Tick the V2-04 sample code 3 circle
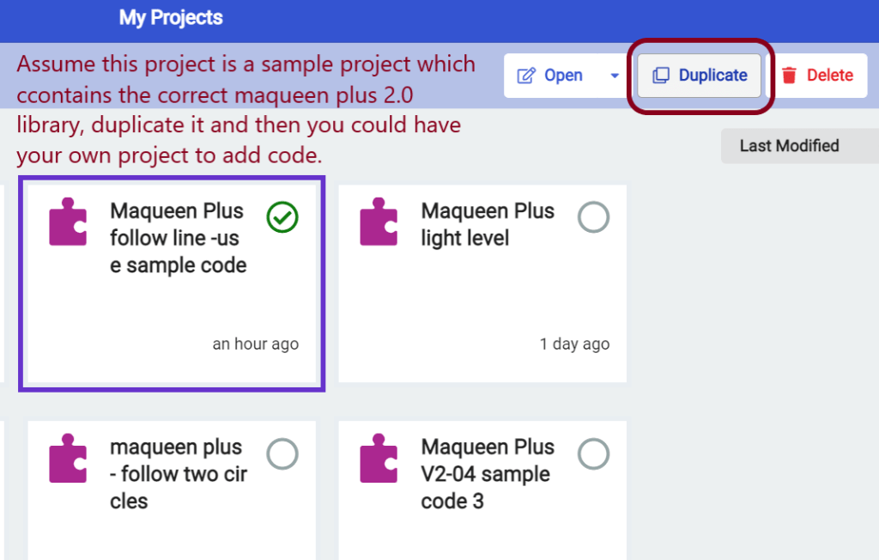Image resolution: width=879 pixels, height=560 pixels. point(593,453)
